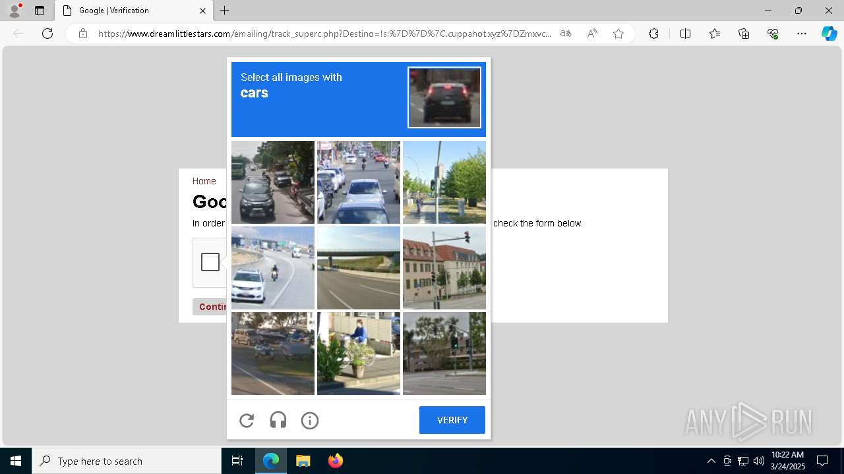
Task: Click the address bar URL
Action: click(324, 34)
